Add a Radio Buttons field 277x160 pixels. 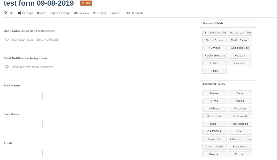(x=214, y=56)
